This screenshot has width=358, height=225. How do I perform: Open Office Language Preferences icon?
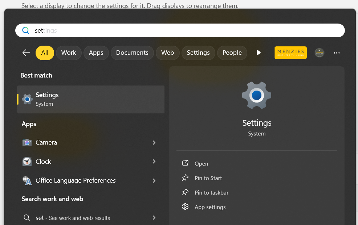[x=27, y=180]
